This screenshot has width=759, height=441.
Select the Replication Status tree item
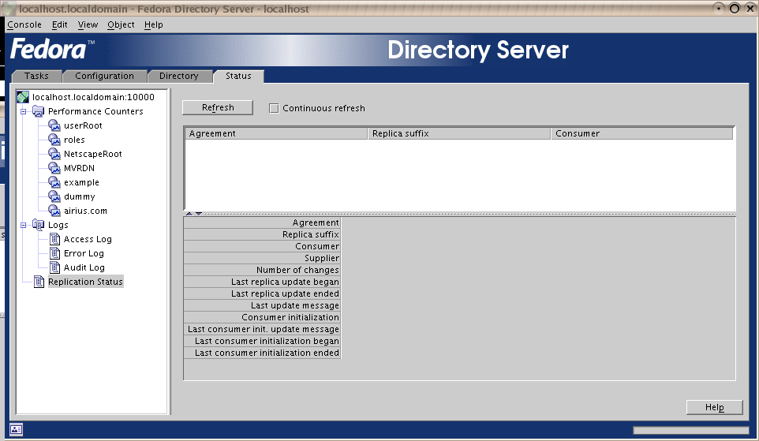coord(86,282)
